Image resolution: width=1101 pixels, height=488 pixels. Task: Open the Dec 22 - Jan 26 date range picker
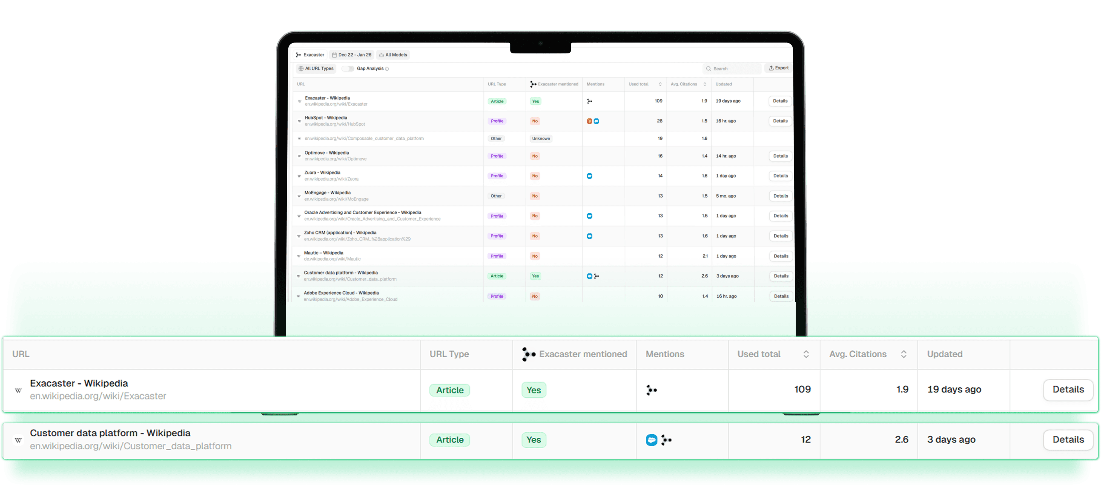[x=352, y=55]
